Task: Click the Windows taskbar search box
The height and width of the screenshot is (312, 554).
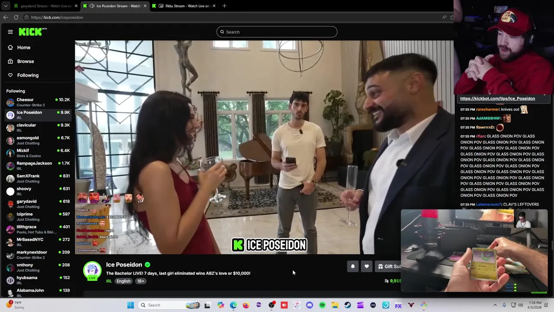Action: (x=170, y=305)
